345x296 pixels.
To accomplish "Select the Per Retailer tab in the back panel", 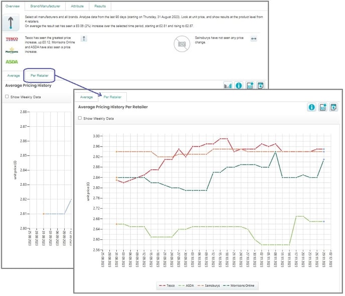I will [x=40, y=76].
